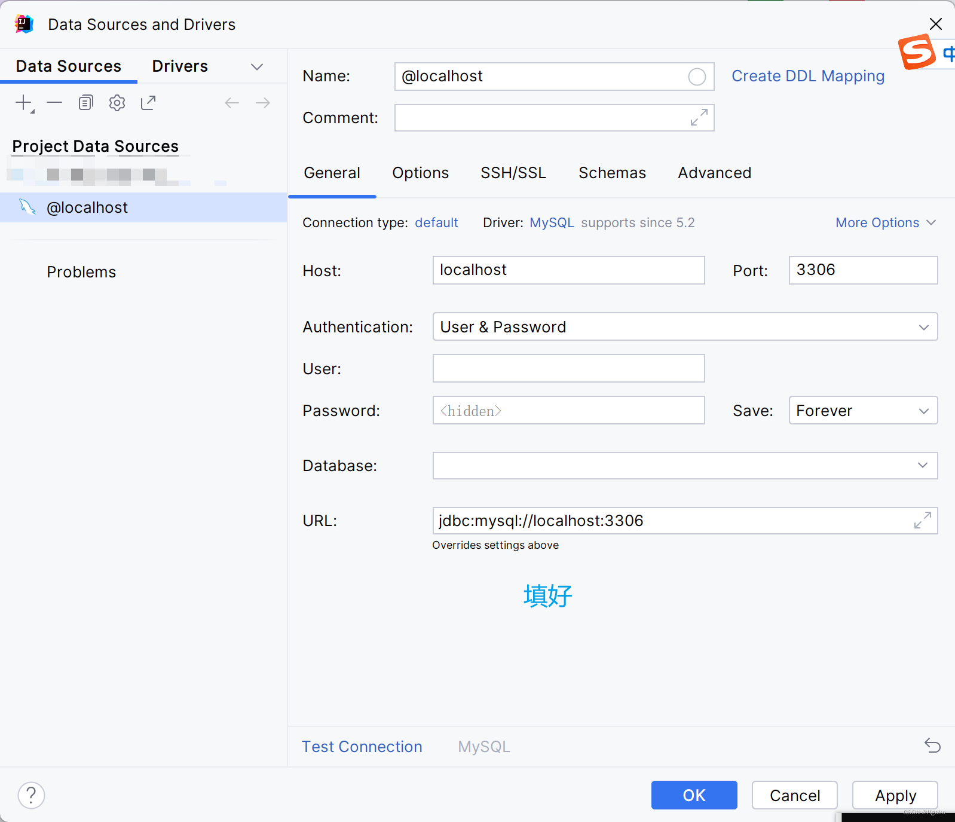Open driver settings gear icon
This screenshot has height=822, width=955.
tap(117, 103)
